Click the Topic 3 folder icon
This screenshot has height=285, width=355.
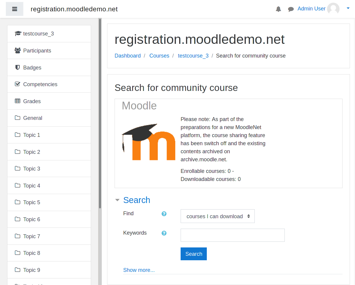[18, 168]
